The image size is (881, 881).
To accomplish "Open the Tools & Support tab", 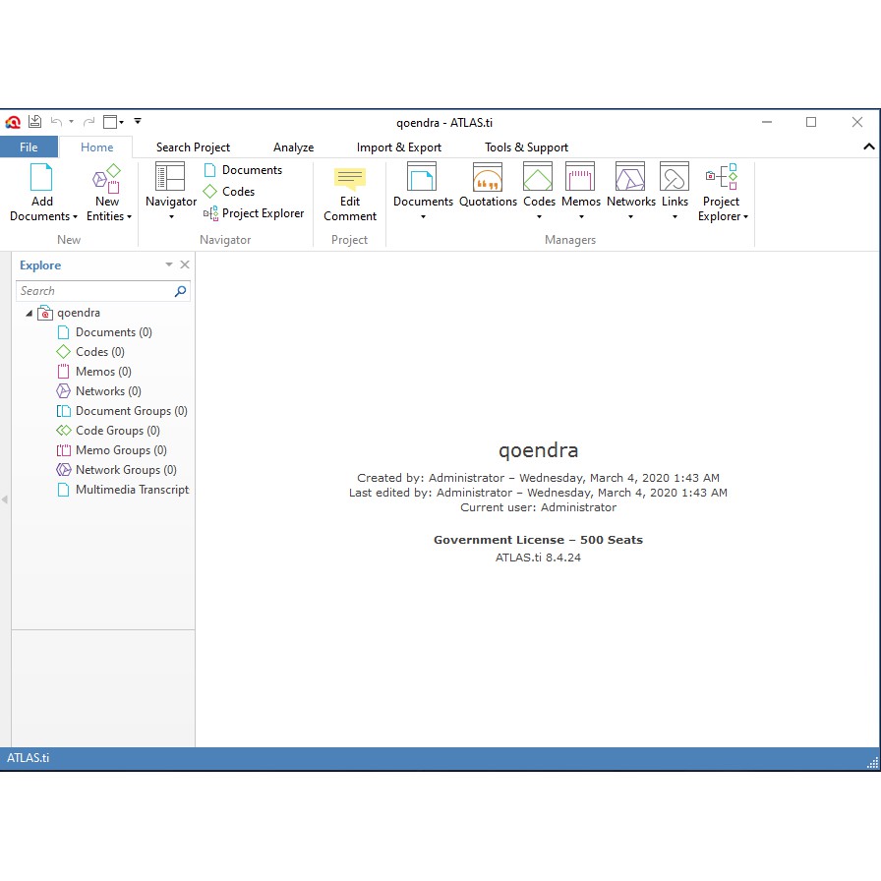I will click(x=526, y=147).
